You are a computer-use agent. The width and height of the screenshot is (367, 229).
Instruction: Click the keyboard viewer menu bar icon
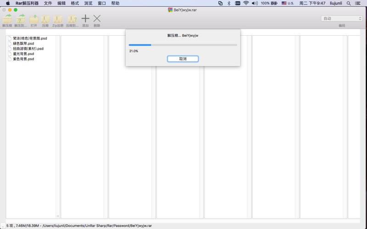click(237, 3)
